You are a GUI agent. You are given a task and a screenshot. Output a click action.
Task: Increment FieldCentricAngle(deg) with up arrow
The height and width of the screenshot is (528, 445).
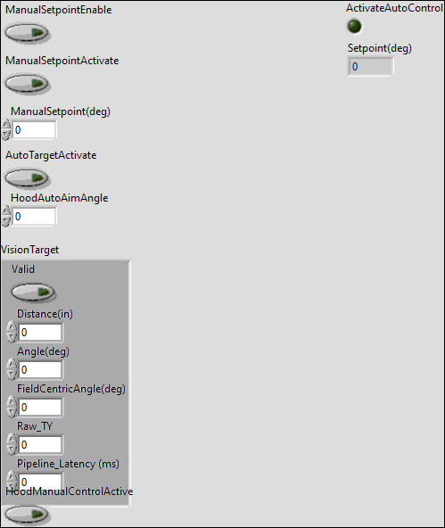[x=12, y=402]
